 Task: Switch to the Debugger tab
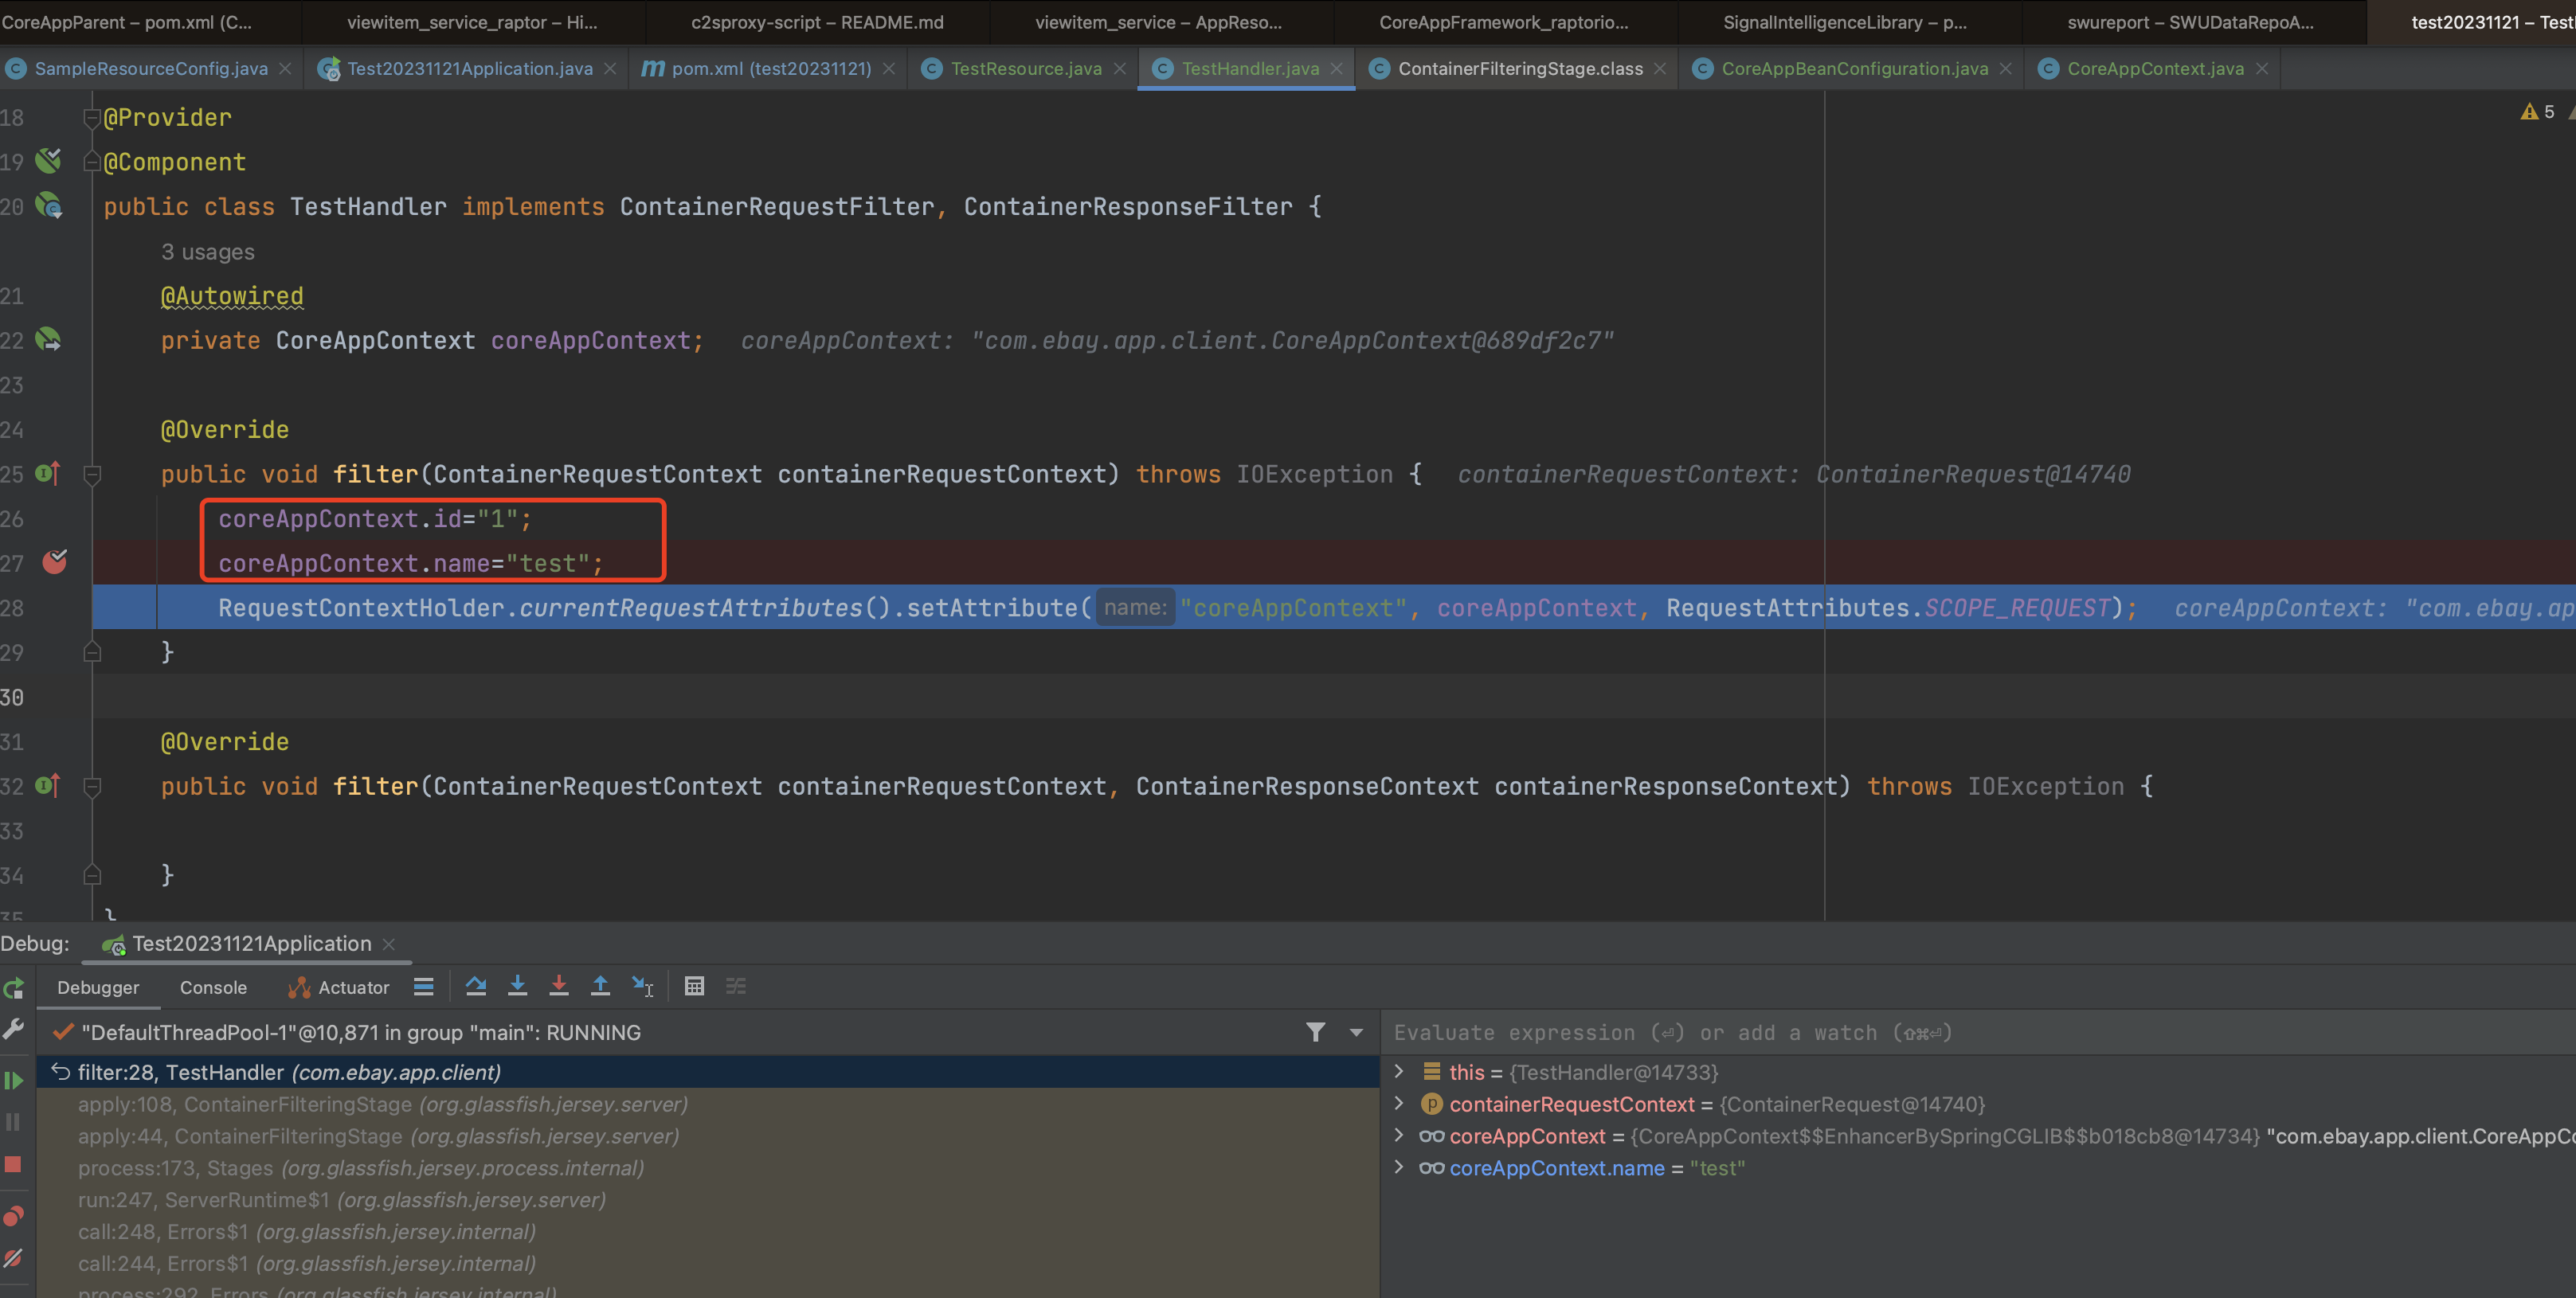[98, 988]
